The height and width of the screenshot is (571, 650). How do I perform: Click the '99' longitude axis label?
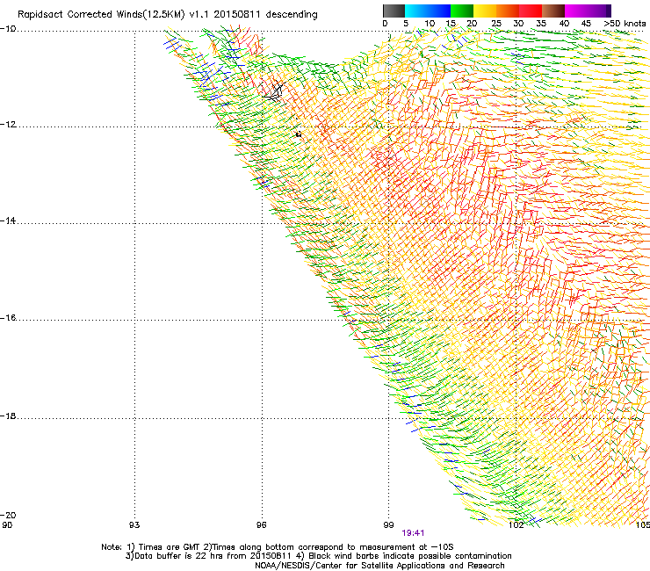pos(388,525)
